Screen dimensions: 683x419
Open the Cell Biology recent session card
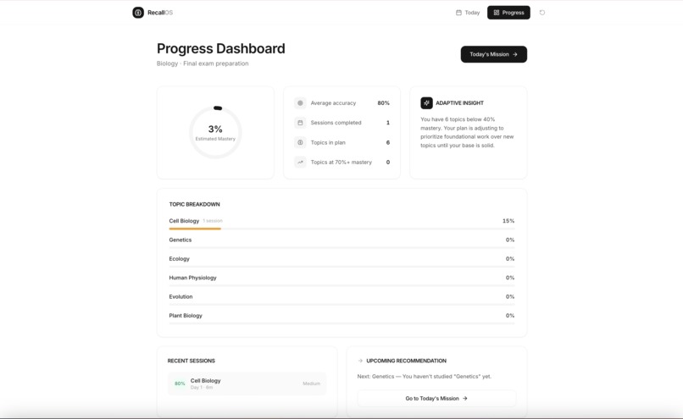[x=247, y=383]
